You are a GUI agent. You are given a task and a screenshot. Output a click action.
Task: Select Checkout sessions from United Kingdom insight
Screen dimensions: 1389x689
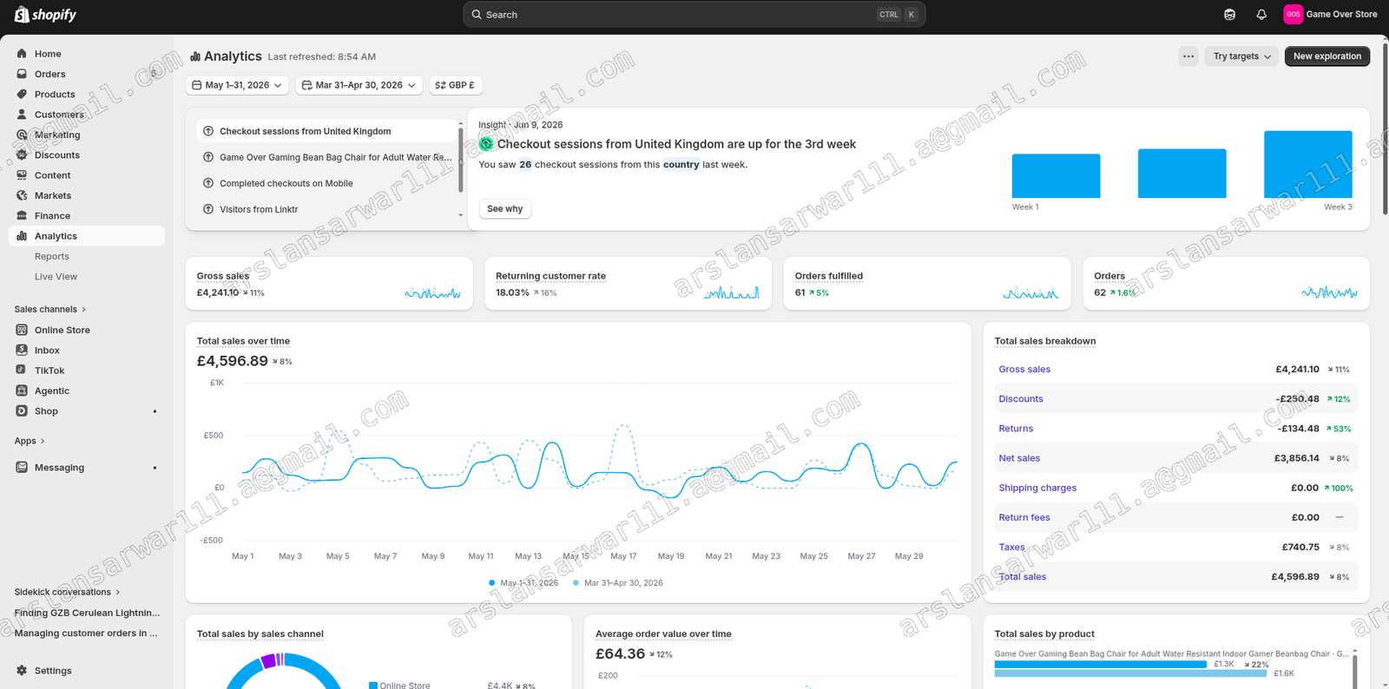point(326,132)
